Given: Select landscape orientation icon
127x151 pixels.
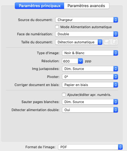Looking at the screenshot, I should [107, 42].
